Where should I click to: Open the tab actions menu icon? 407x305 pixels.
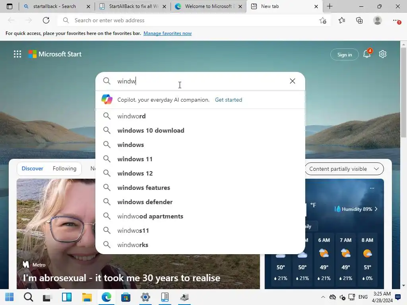coord(10,6)
